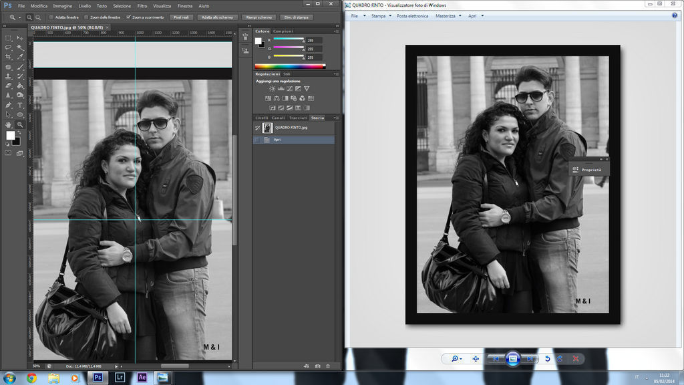The height and width of the screenshot is (385, 684).
Task: Switch to the Canali tab
Action: [279, 118]
